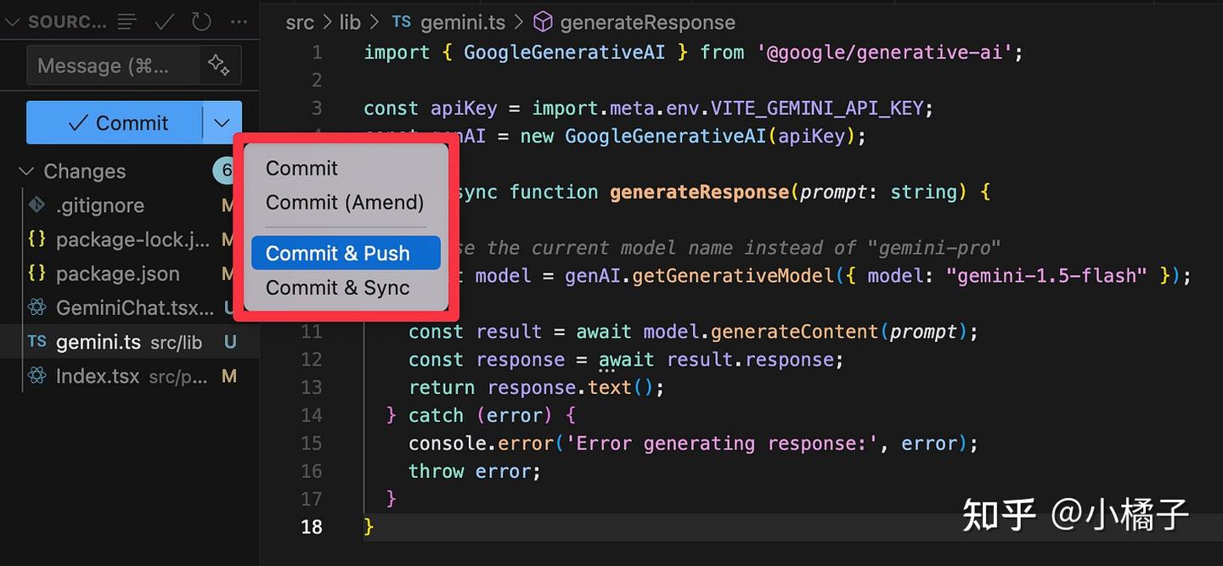
Task: Click the git icon beside .gitignore
Action: pos(37,205)
